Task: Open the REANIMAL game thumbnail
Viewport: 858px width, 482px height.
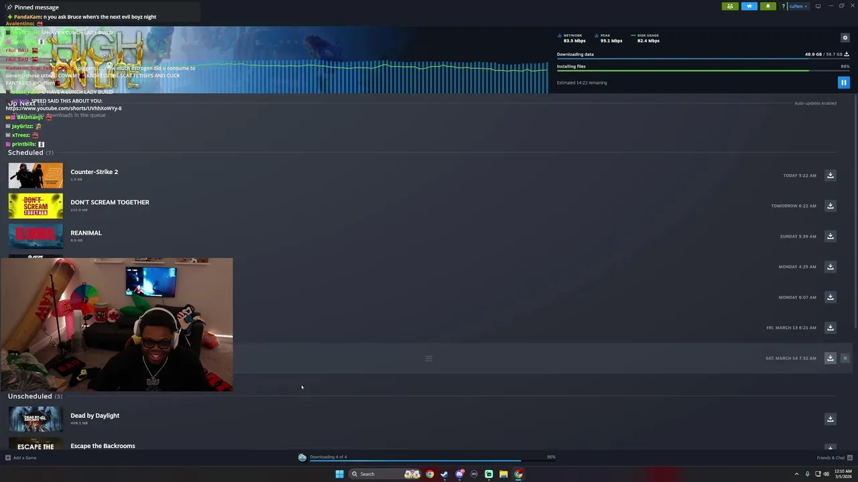Action: point(36,236)
